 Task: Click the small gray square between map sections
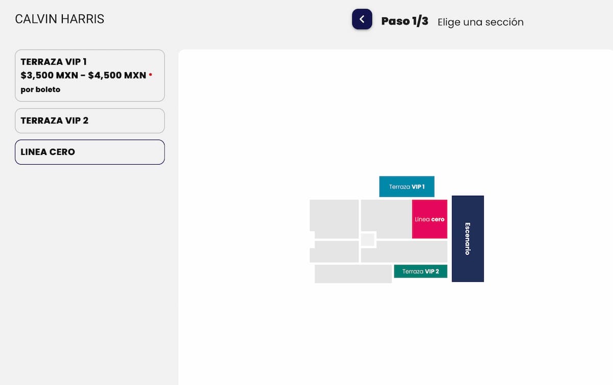pos(368,238)
